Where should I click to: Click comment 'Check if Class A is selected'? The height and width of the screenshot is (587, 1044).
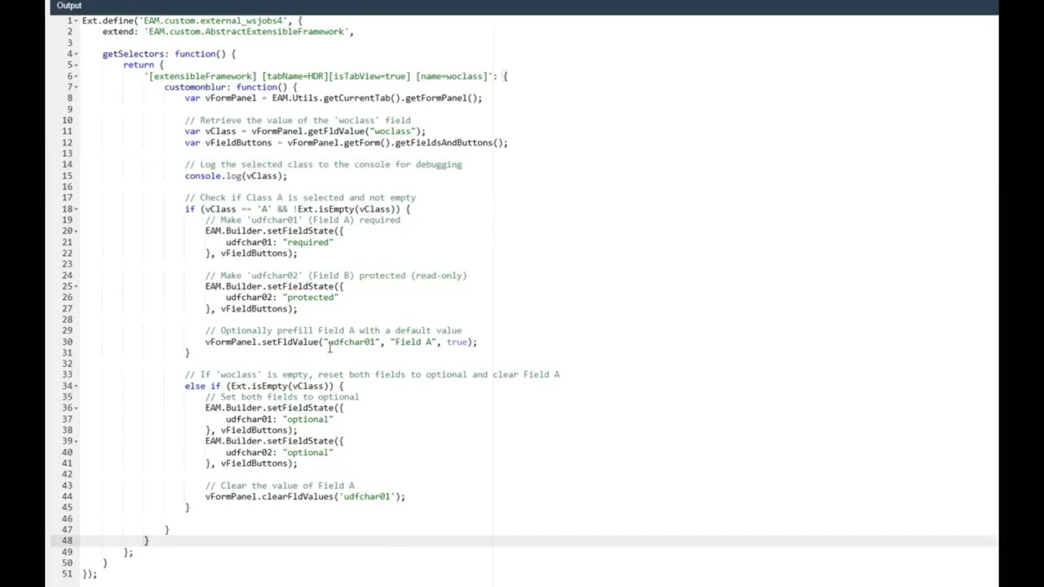click(x=300, y=197)
